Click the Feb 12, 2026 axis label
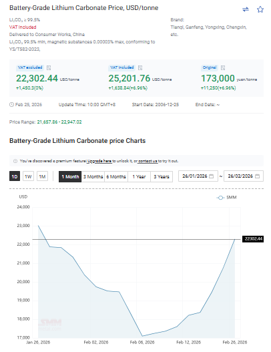 188,343
